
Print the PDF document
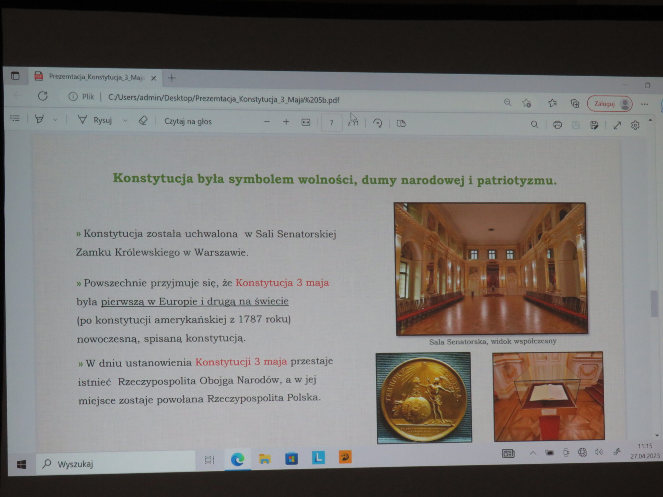click(x=557, y=125)
